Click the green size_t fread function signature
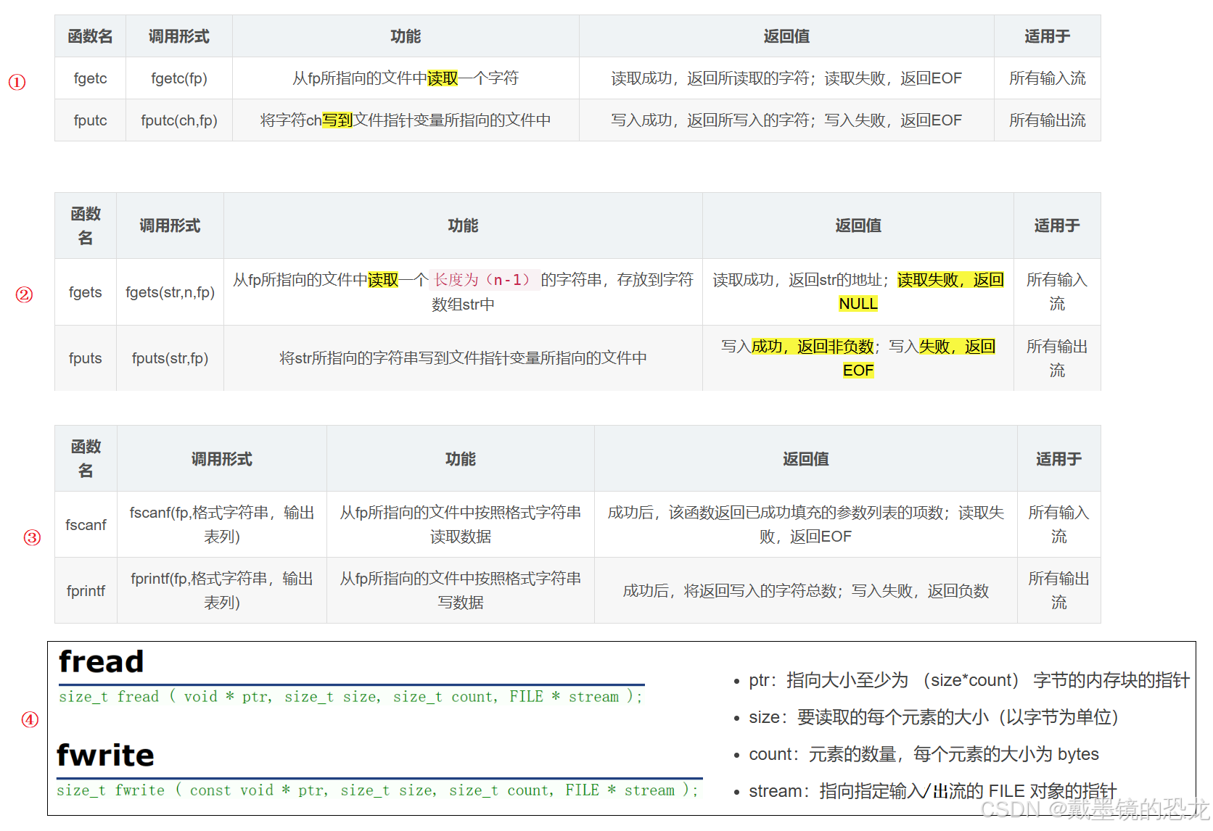The height and width of the screenshot is (831, 1213). click(350, 697)
